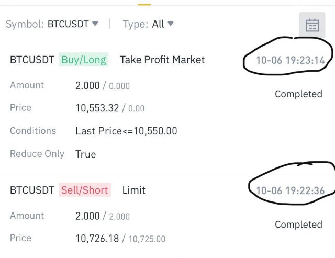Tap the second order's BTCUSDT pair name
The image size is (335, 258).
coord(32,190)
